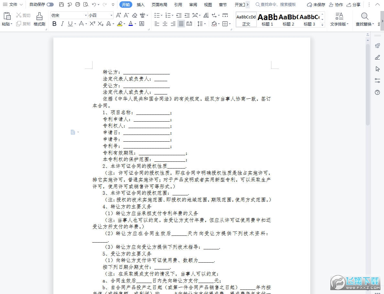Expand the styles gallery more arrow
This screenshot has height=294, width=384.
point(323,25)
